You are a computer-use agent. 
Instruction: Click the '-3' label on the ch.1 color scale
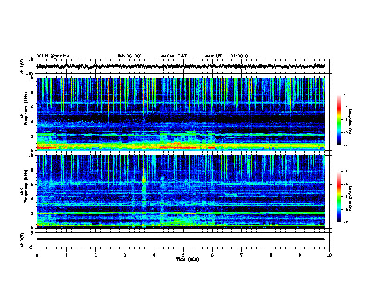[x=345, y=94]
